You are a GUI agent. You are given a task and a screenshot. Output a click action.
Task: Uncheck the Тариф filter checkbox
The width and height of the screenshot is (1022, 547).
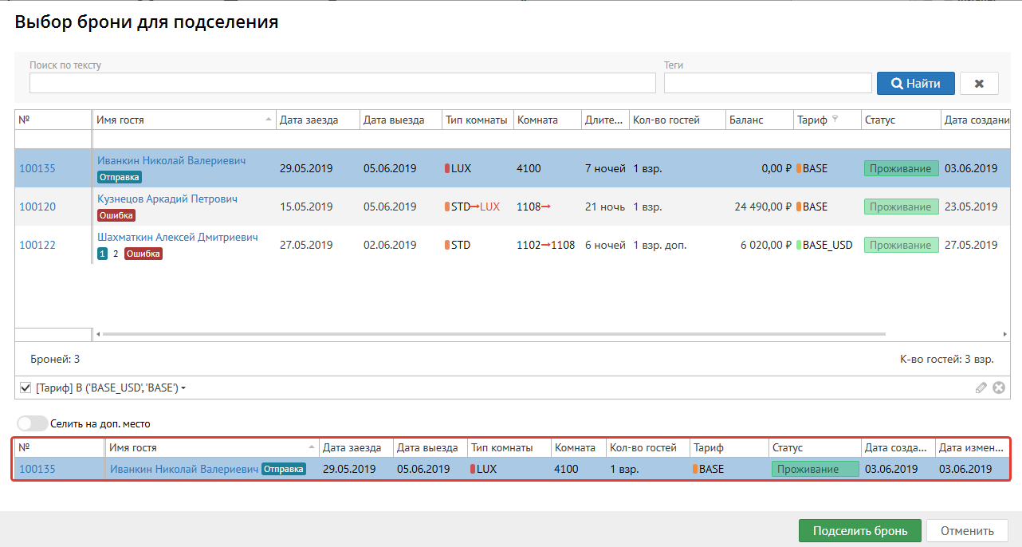pos(25,388)
